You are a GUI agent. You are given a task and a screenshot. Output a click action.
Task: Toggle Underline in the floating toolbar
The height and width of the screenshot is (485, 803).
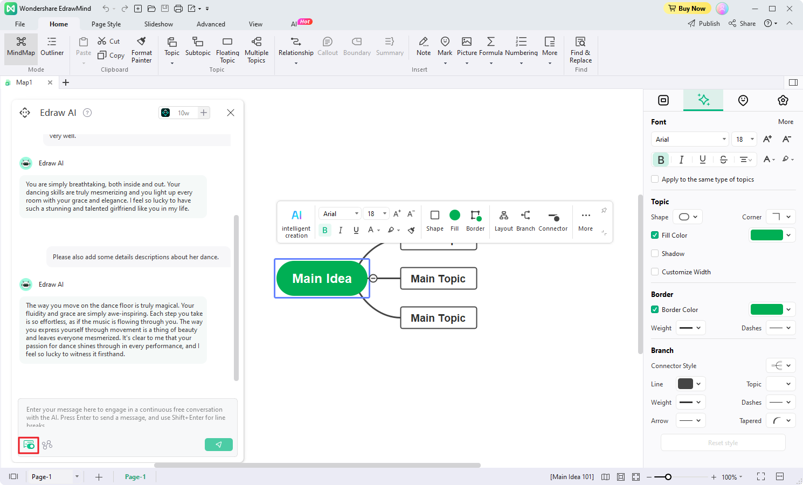click(x=356, y=230)
